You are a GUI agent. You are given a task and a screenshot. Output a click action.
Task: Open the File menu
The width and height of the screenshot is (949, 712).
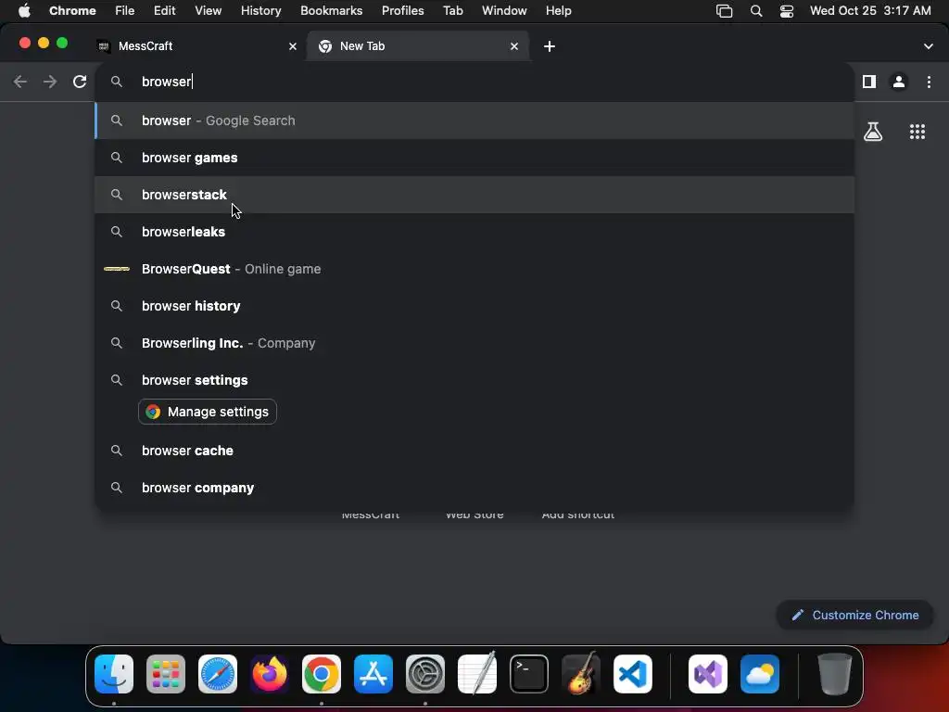124,11
